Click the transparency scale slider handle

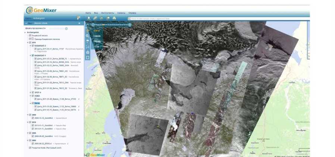(x=66, y=28)
